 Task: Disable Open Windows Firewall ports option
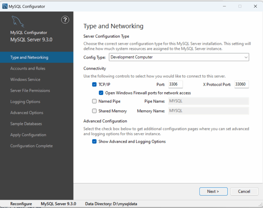click(x=101, y=93)
